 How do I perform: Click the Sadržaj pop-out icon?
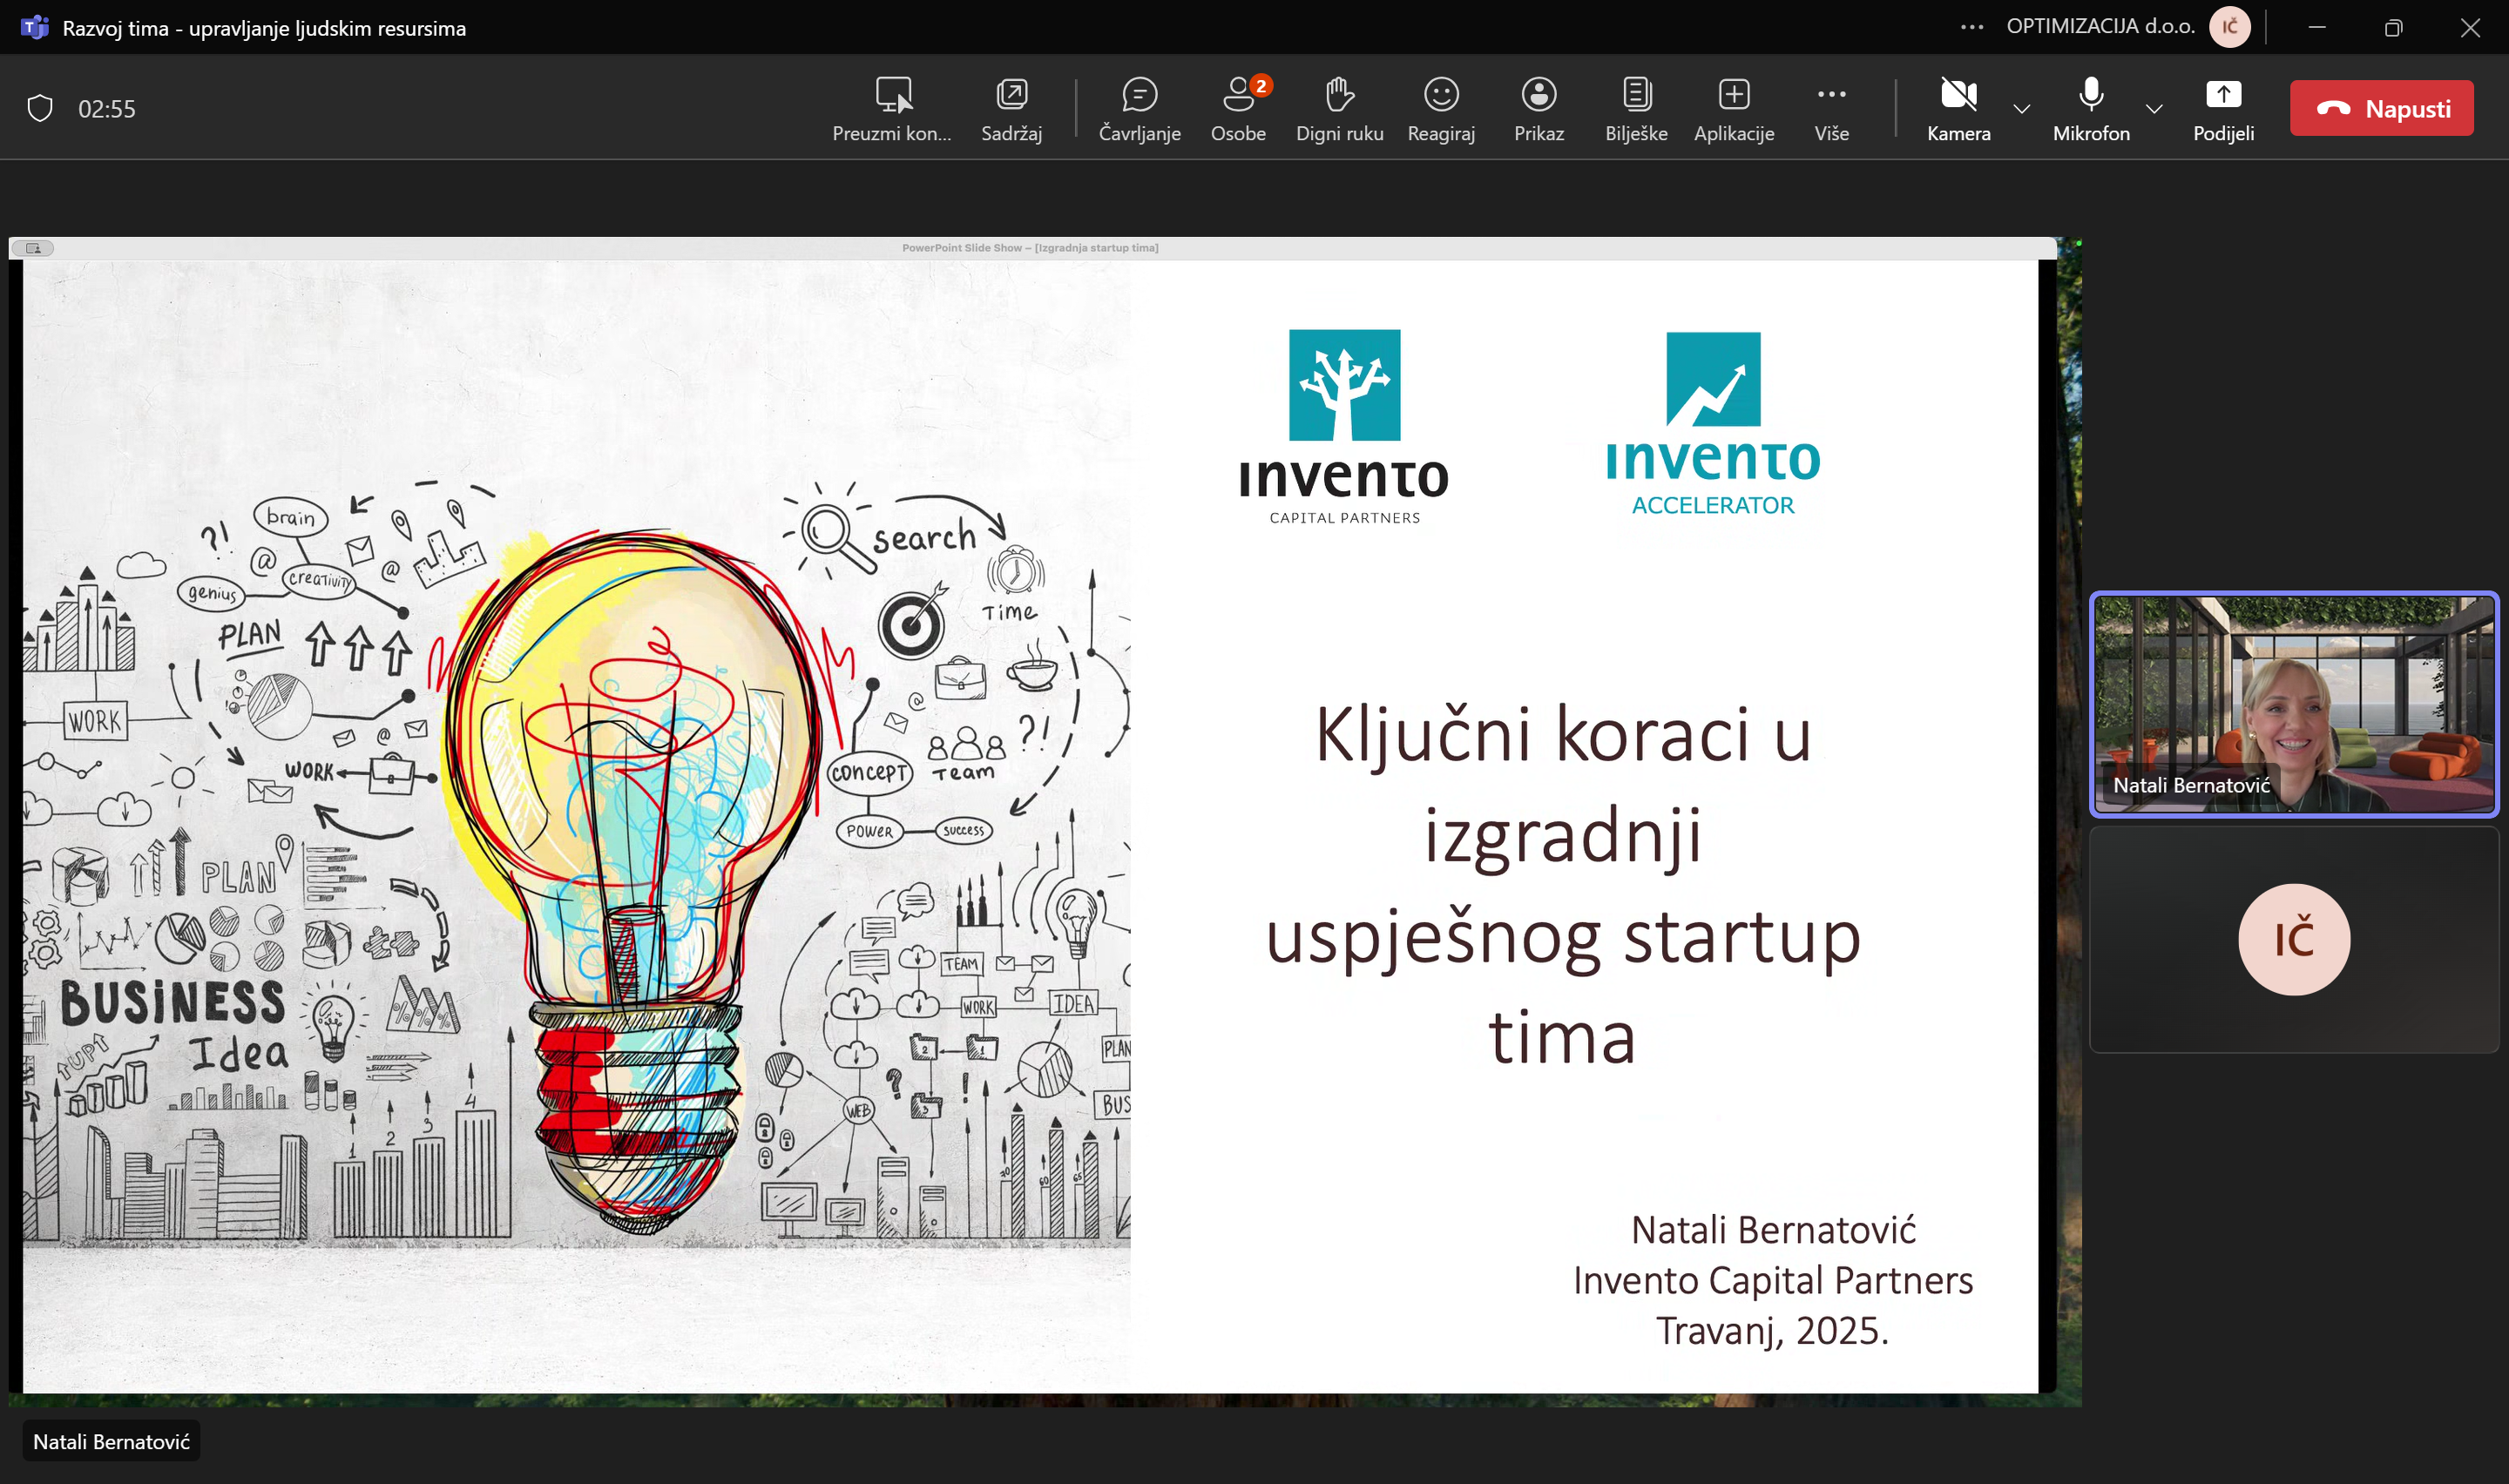click(x=1011, y=108)
